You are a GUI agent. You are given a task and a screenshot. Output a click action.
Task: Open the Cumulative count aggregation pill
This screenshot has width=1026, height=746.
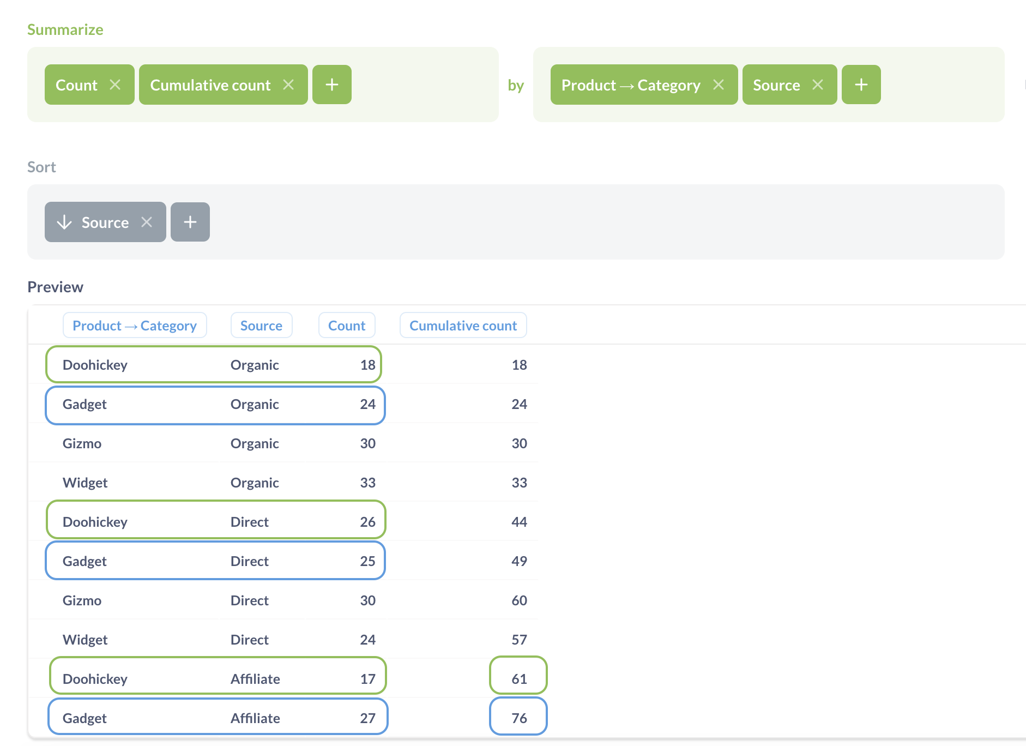click(210, 85)
